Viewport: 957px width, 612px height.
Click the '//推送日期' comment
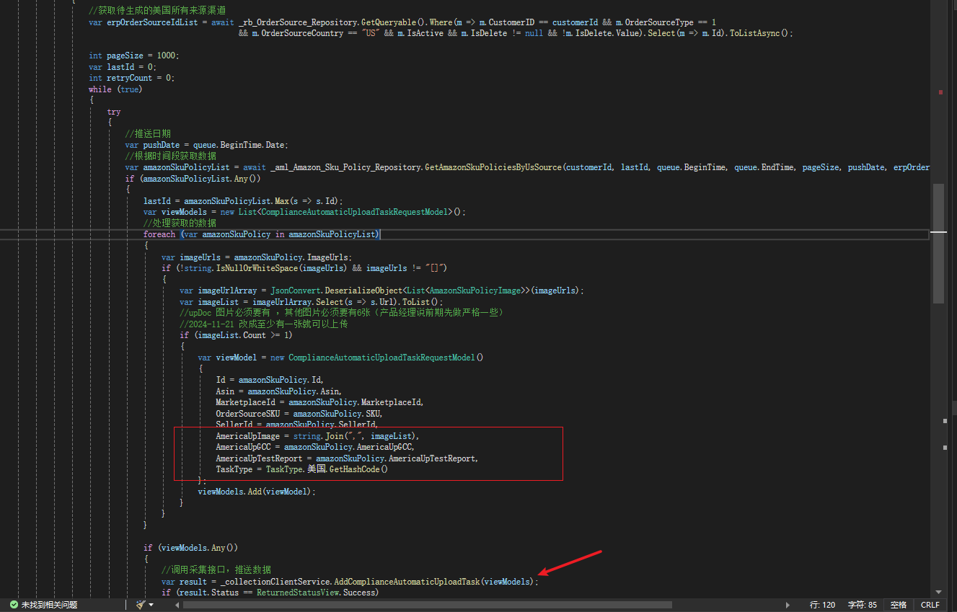(x=148, y=134)
